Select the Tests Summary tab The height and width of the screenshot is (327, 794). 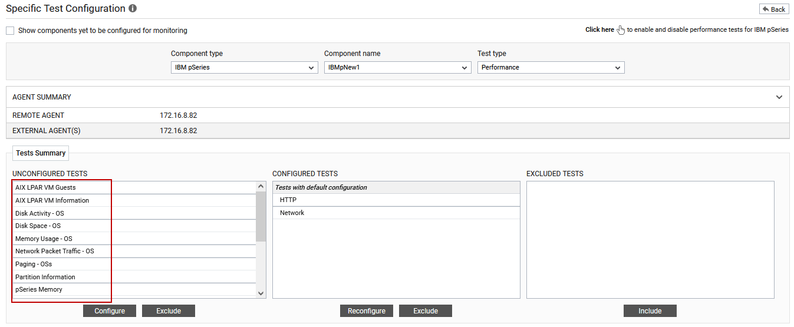(41, 153)
